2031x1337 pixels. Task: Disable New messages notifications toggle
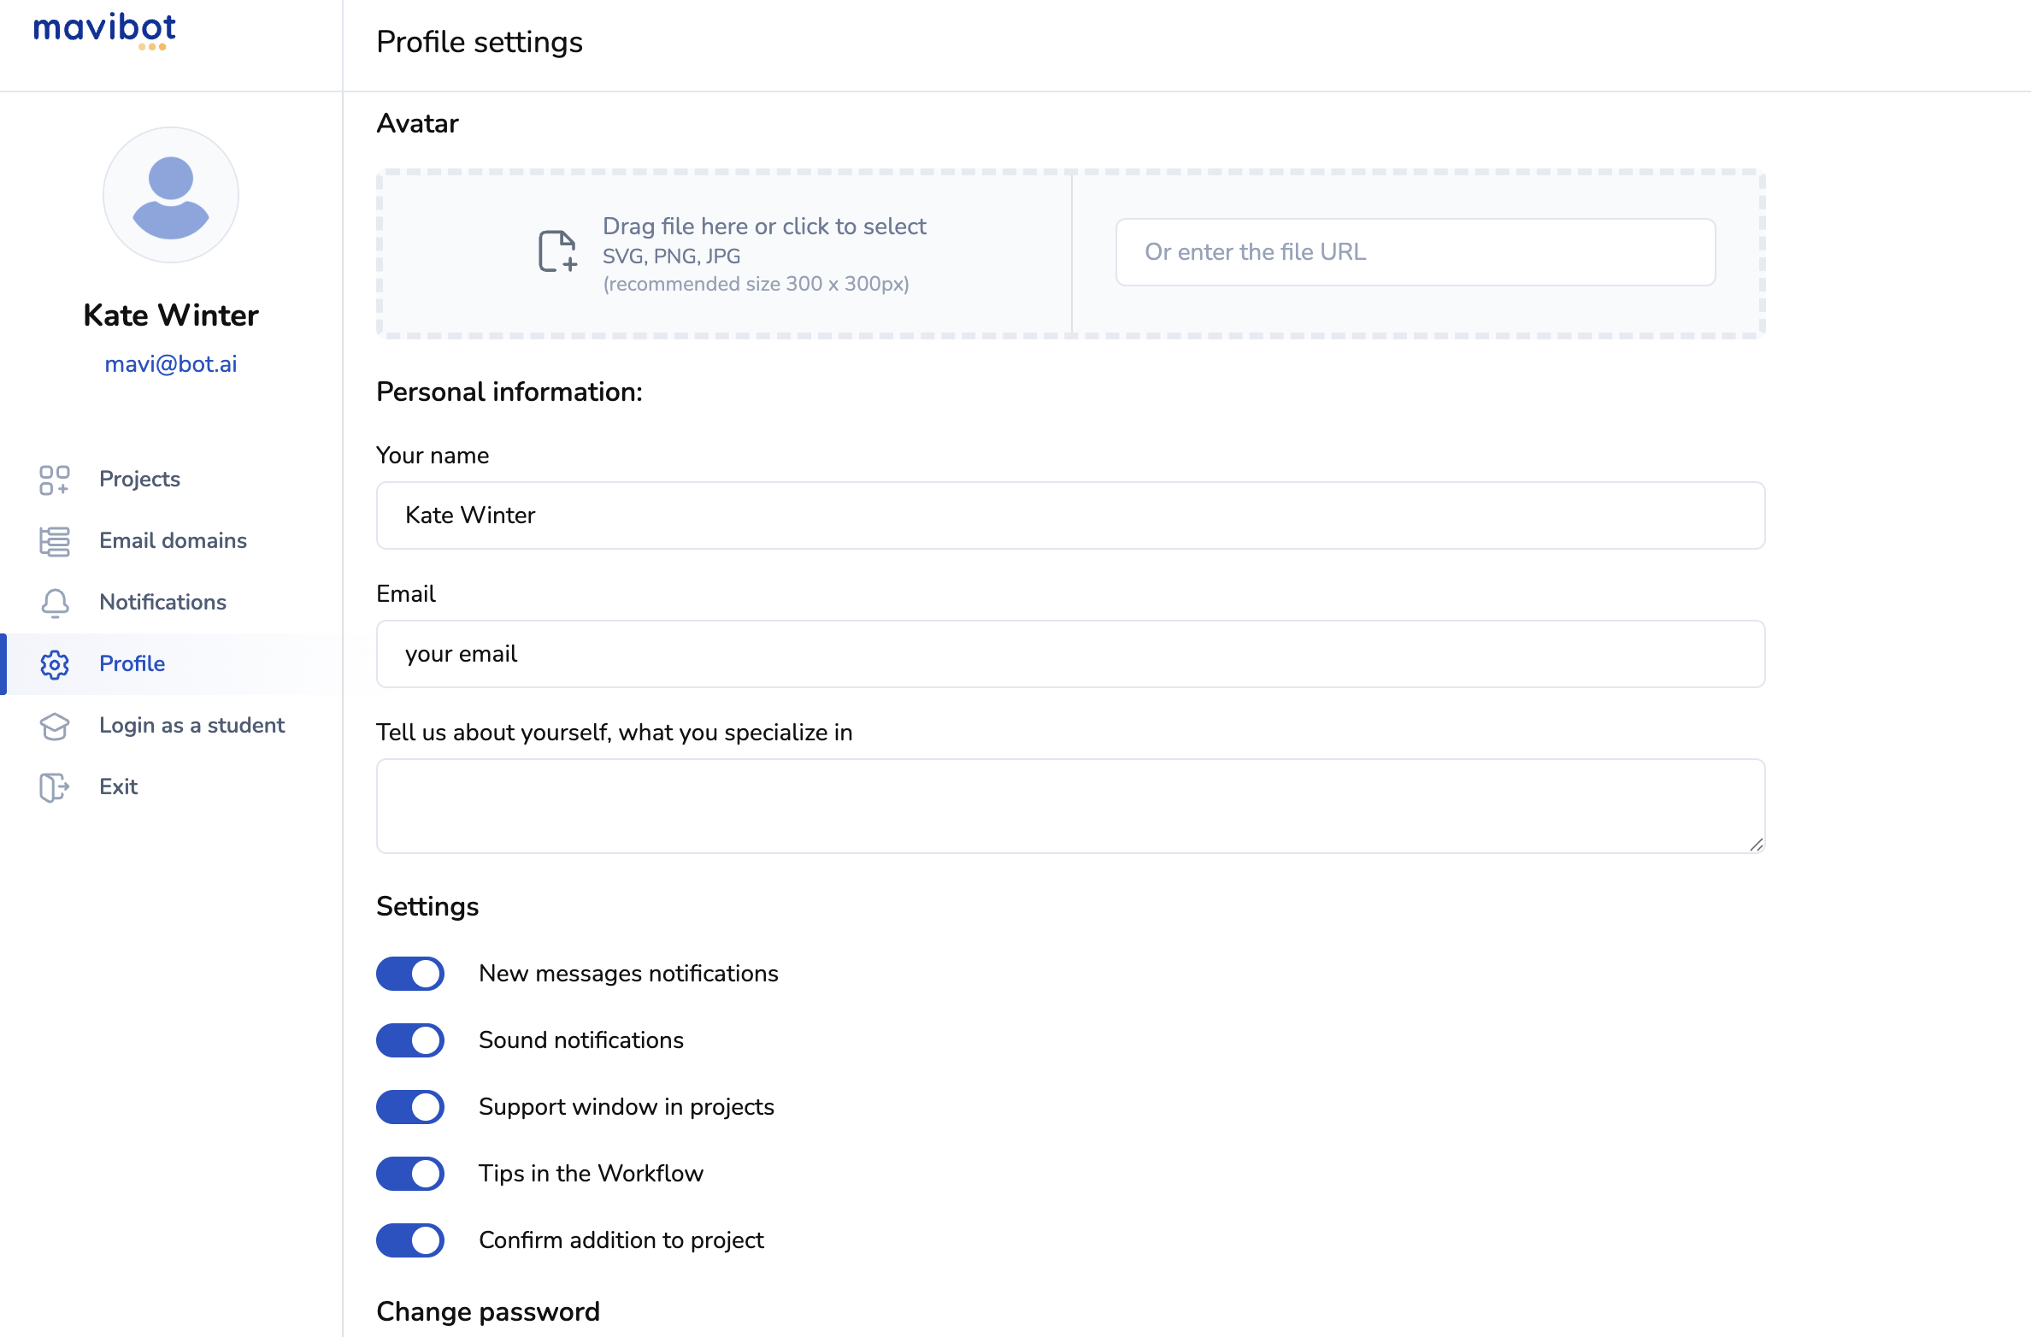tap(410, 974)
